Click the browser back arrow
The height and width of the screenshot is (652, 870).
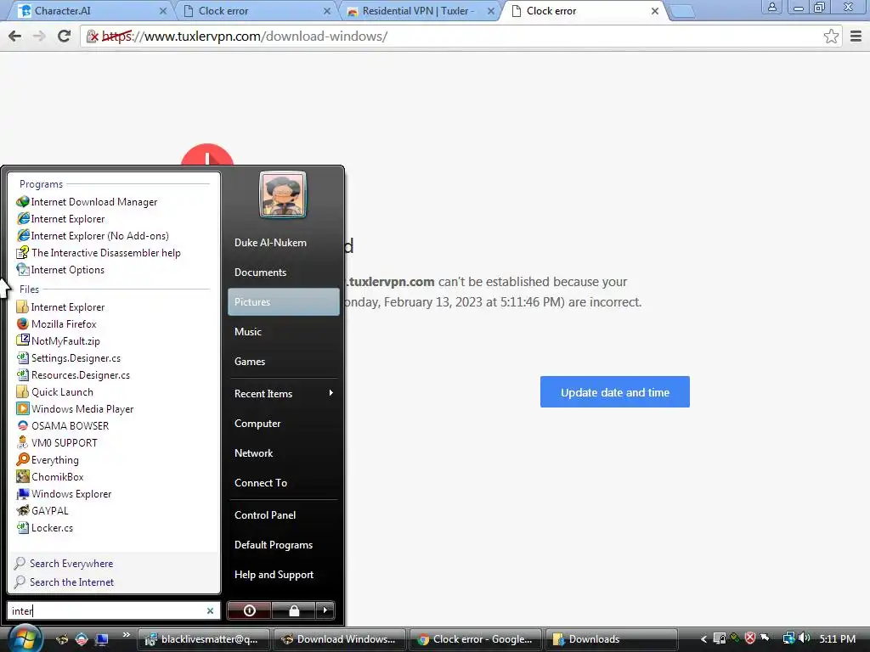point(15,36)
